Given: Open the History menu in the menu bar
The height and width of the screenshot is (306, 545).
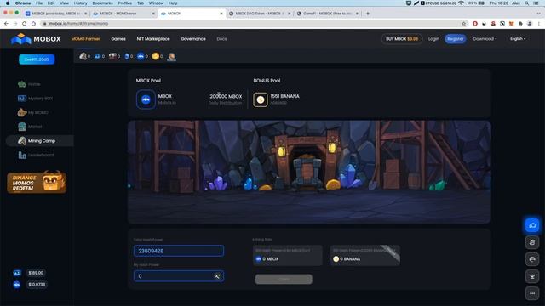Looking at the screenshot, I should [80, 3].
